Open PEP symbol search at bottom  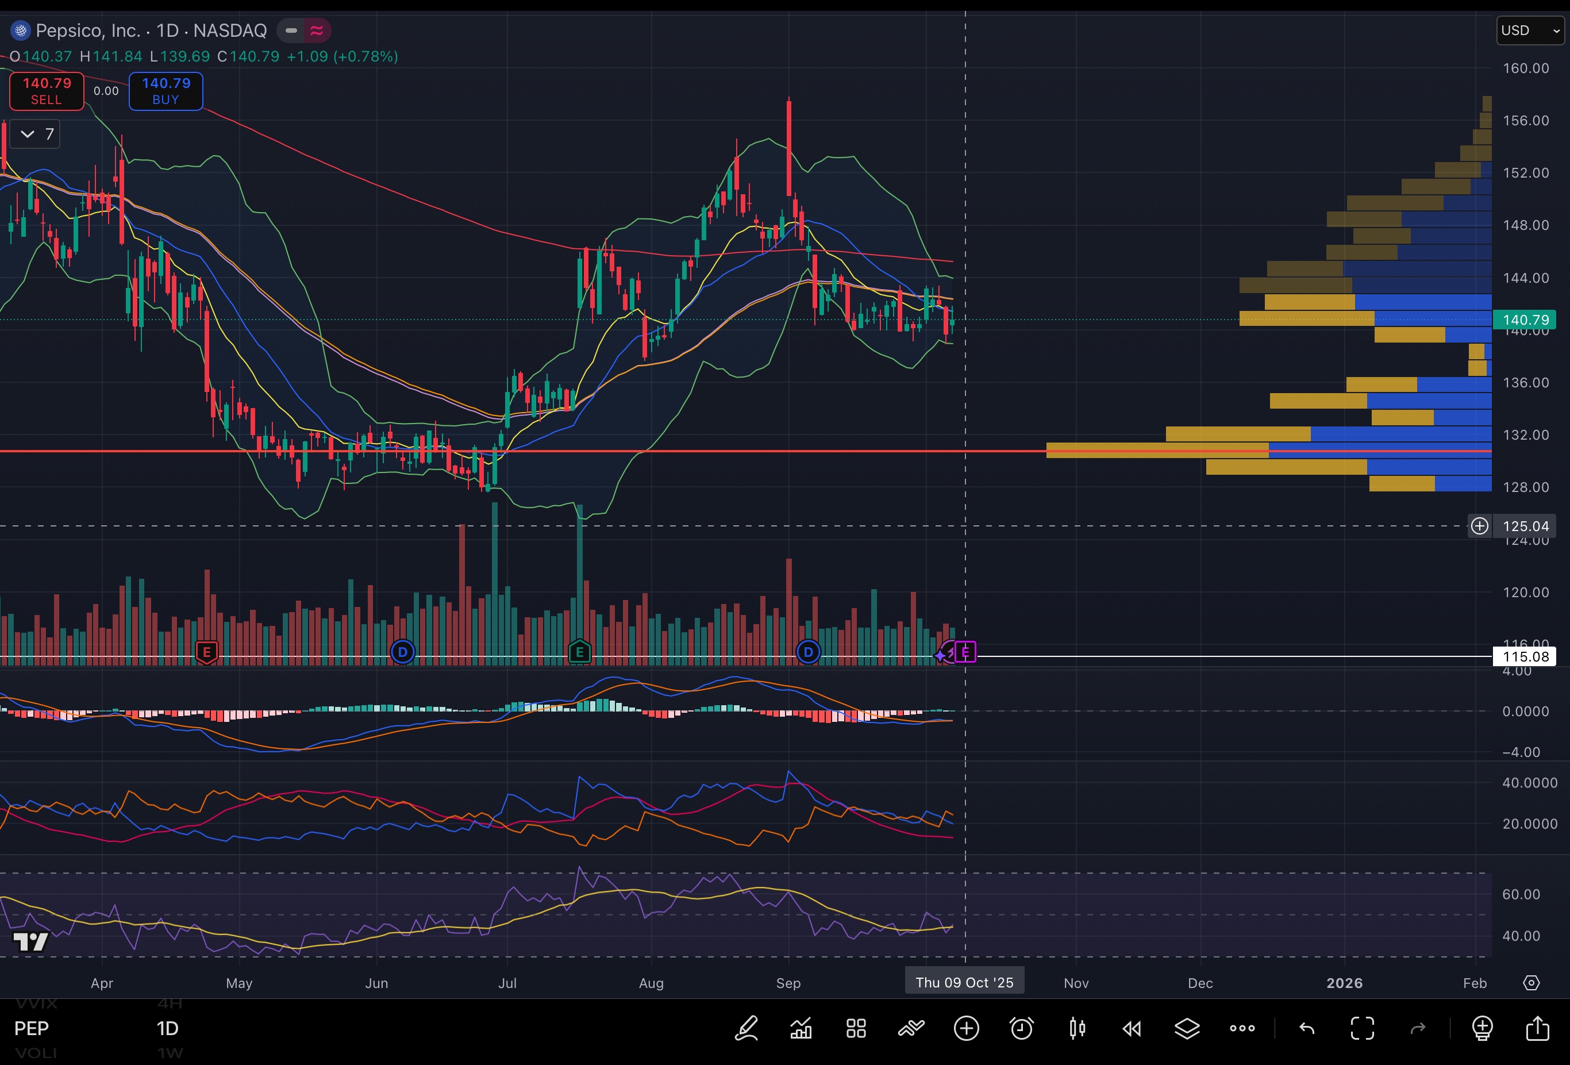pyautogui.click(x=32, y=1029)
